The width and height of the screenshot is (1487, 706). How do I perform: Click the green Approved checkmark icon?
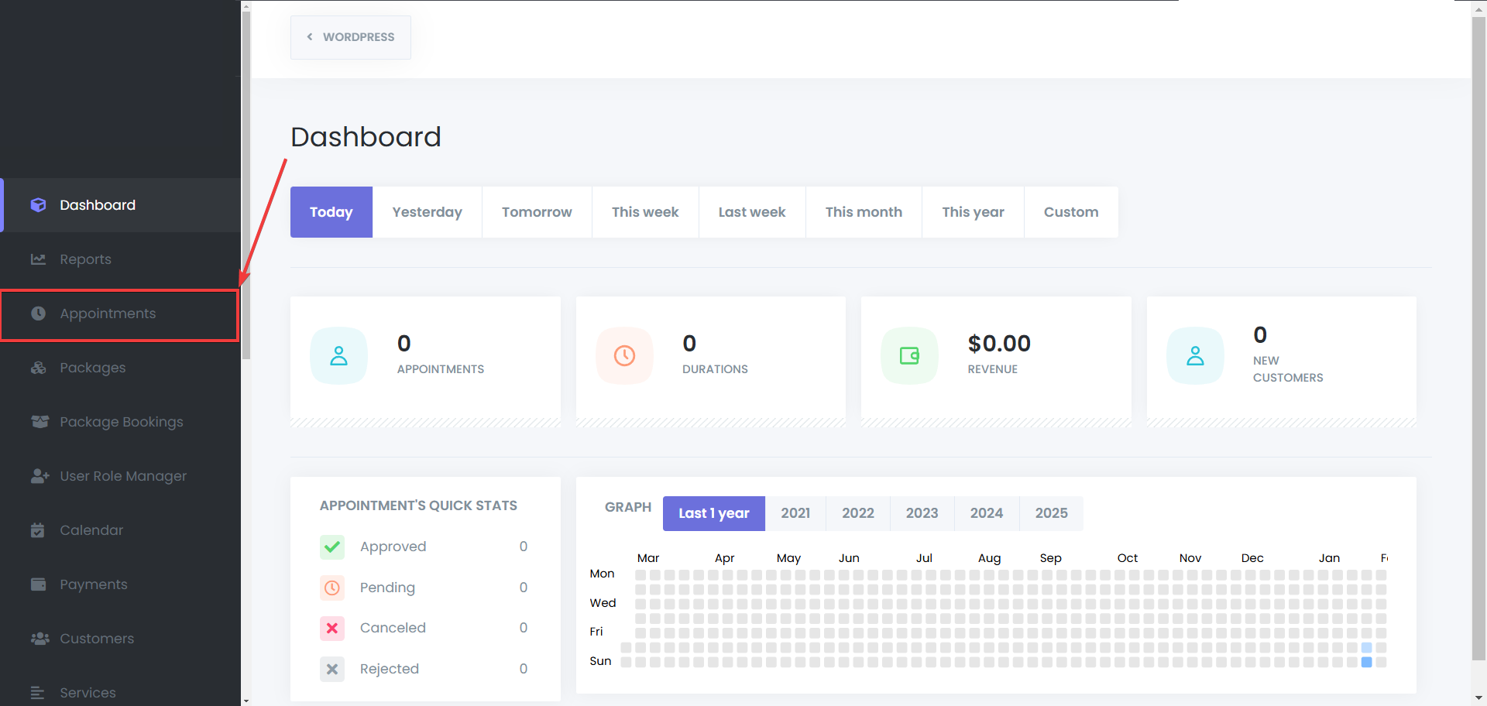click(332, 547)
